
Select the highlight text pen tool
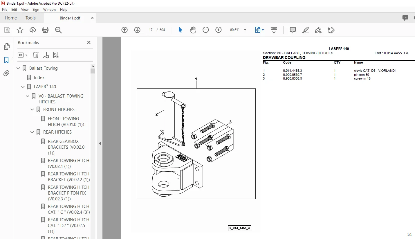305,30
